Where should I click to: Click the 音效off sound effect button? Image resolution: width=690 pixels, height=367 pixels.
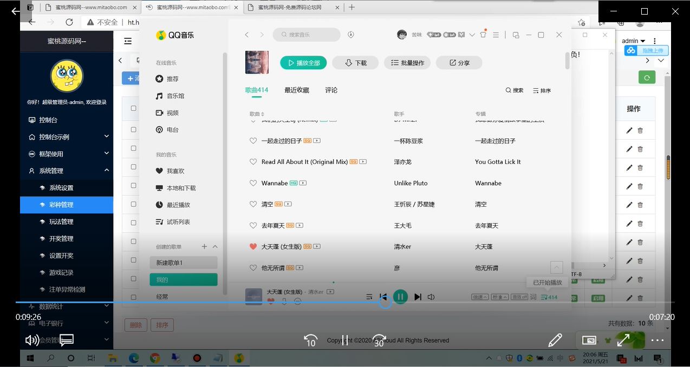519,297
